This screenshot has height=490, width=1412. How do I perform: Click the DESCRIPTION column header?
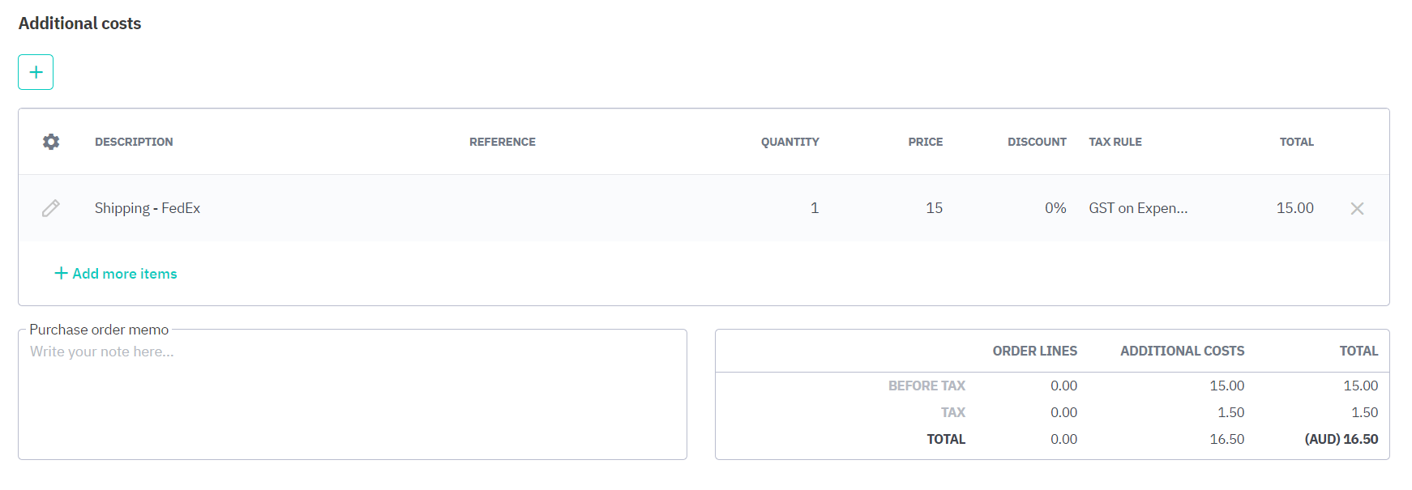point(134,142)
